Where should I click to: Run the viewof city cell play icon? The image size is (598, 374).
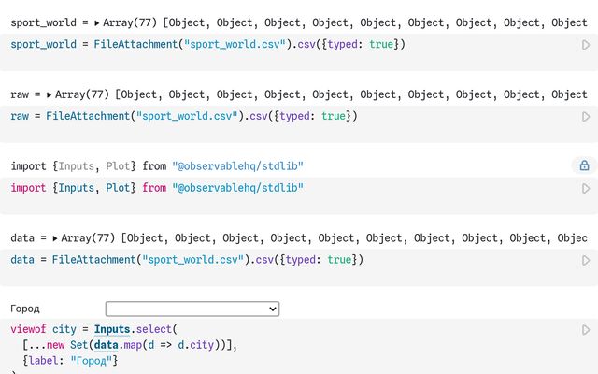click(x=586, y=330)
